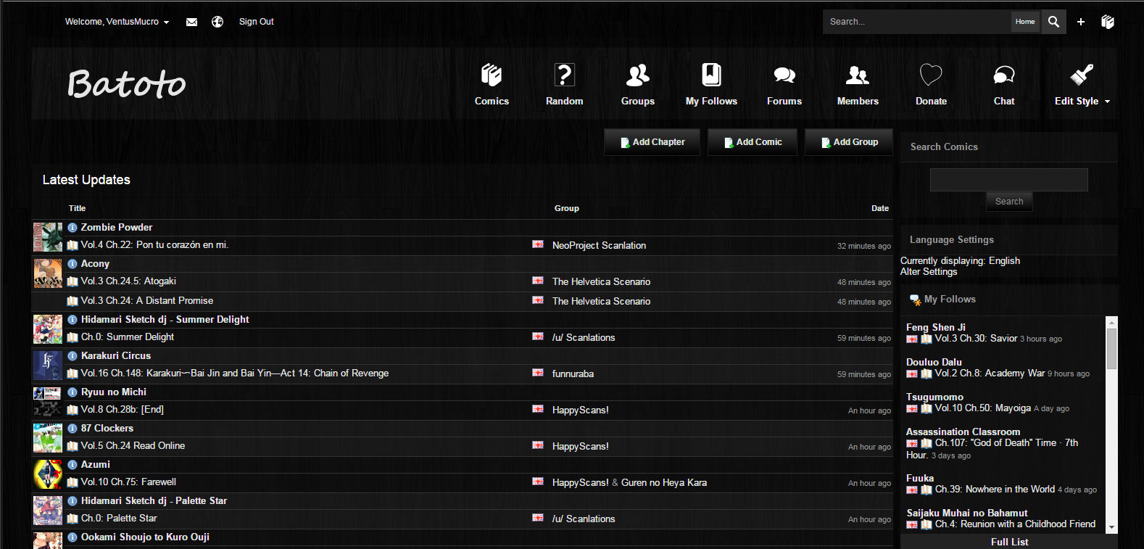
Task: Click the info icon beside Acony
Action: pyautogui.click(x=72, y=264)
